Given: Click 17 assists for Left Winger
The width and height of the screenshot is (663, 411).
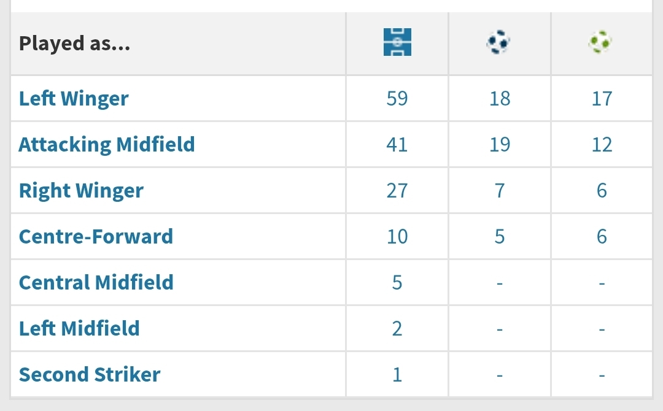Looking at the screenshot, I should point(602,98).
